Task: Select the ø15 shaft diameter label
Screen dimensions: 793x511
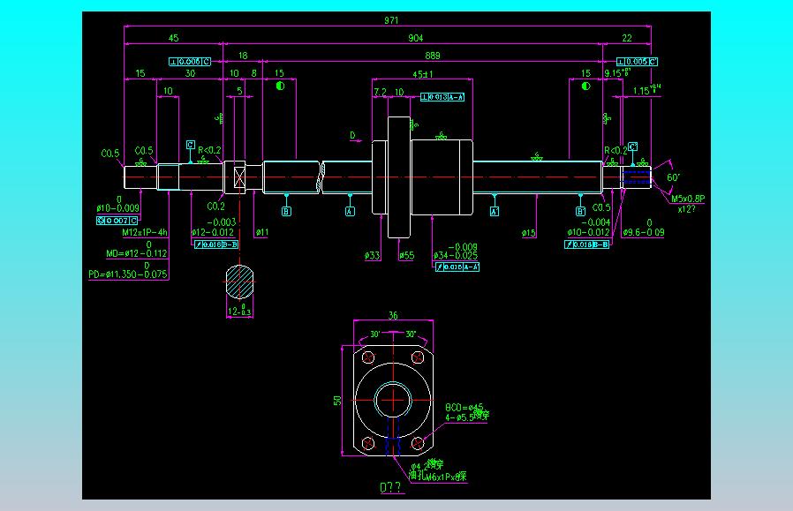Action: coord(528,233)
